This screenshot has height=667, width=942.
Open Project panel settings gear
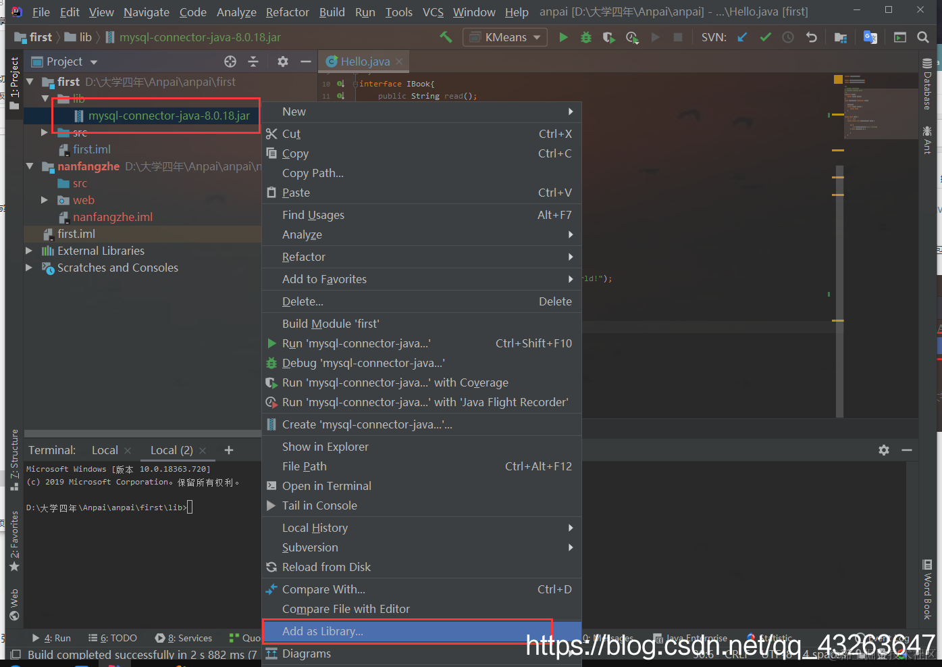(x=283, y=61)
